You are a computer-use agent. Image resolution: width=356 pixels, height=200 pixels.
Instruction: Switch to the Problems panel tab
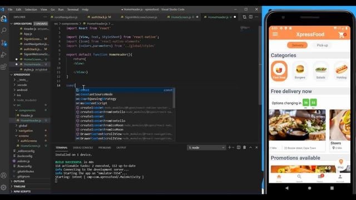[105, 148]
